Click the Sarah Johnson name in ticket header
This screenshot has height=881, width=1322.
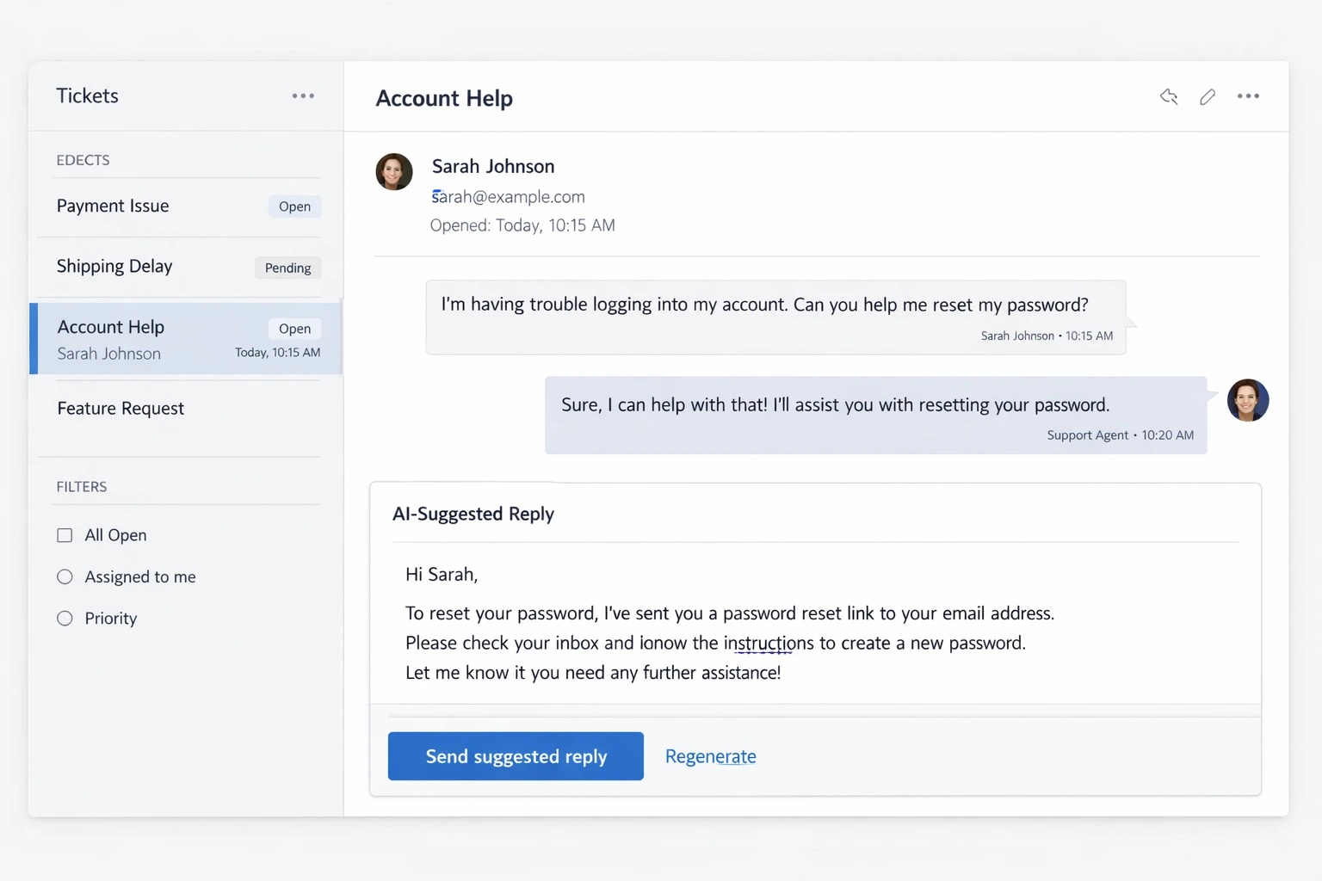493,166
